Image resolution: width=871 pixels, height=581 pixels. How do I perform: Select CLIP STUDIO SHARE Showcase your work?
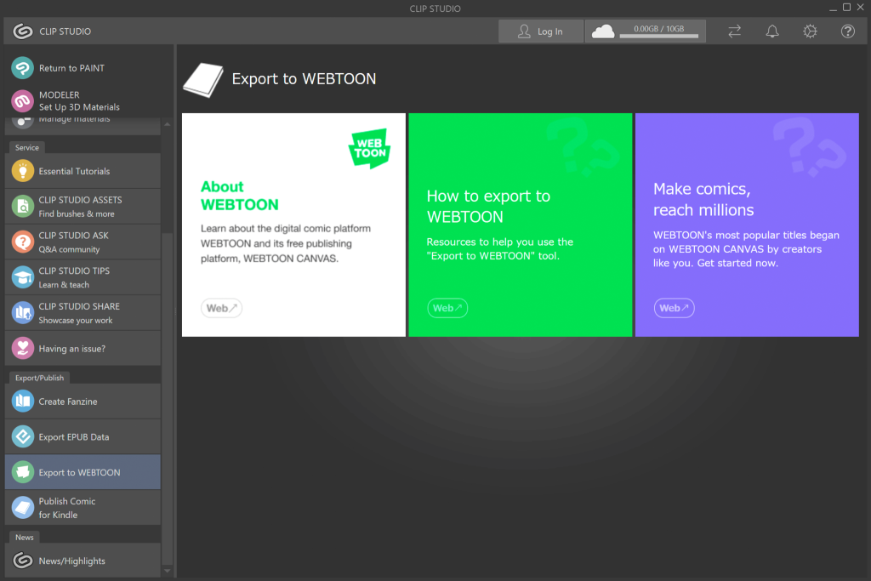point(83,313)
